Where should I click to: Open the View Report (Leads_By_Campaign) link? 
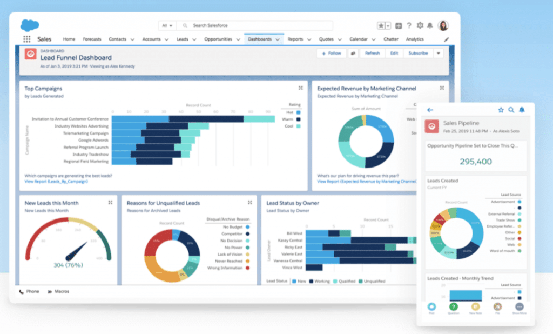pos(56,182)
